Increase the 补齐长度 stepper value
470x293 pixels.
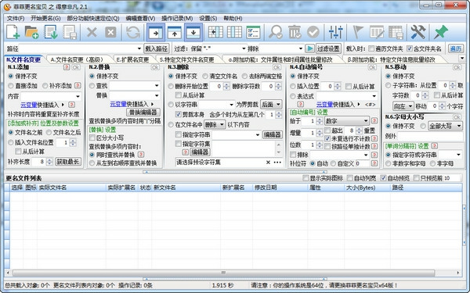coord(50,160)
